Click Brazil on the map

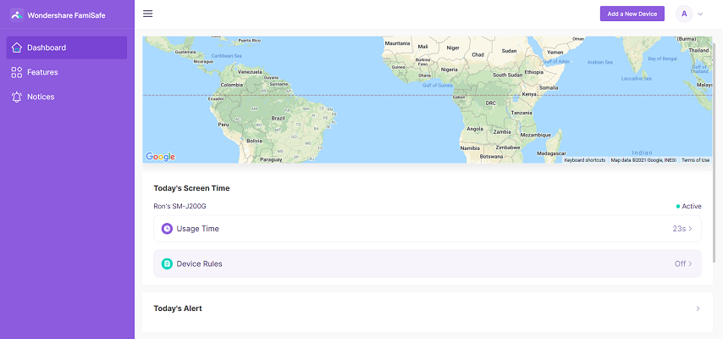coord(278,119)
